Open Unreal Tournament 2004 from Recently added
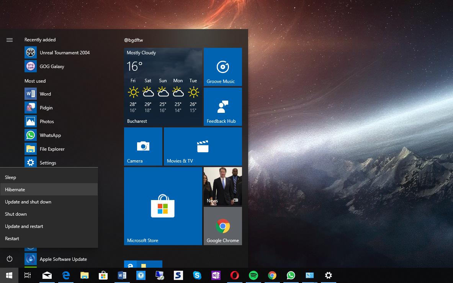This screenshot has height=283, width=453. (x=64, y=53)
